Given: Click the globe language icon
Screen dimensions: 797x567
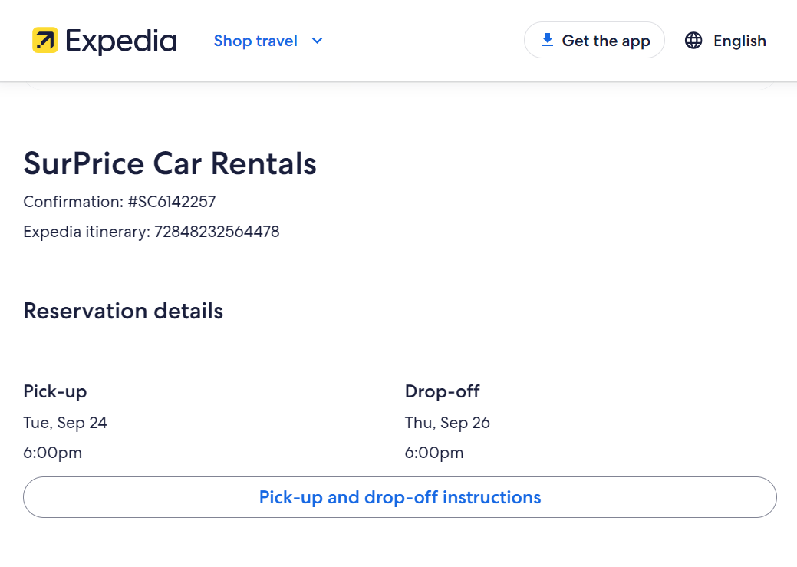Looking at the screenshot, I should point(693,41).
